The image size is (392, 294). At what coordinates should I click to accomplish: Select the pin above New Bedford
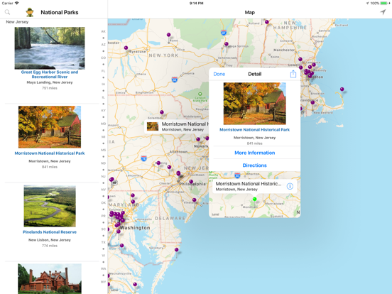(312, 102)
